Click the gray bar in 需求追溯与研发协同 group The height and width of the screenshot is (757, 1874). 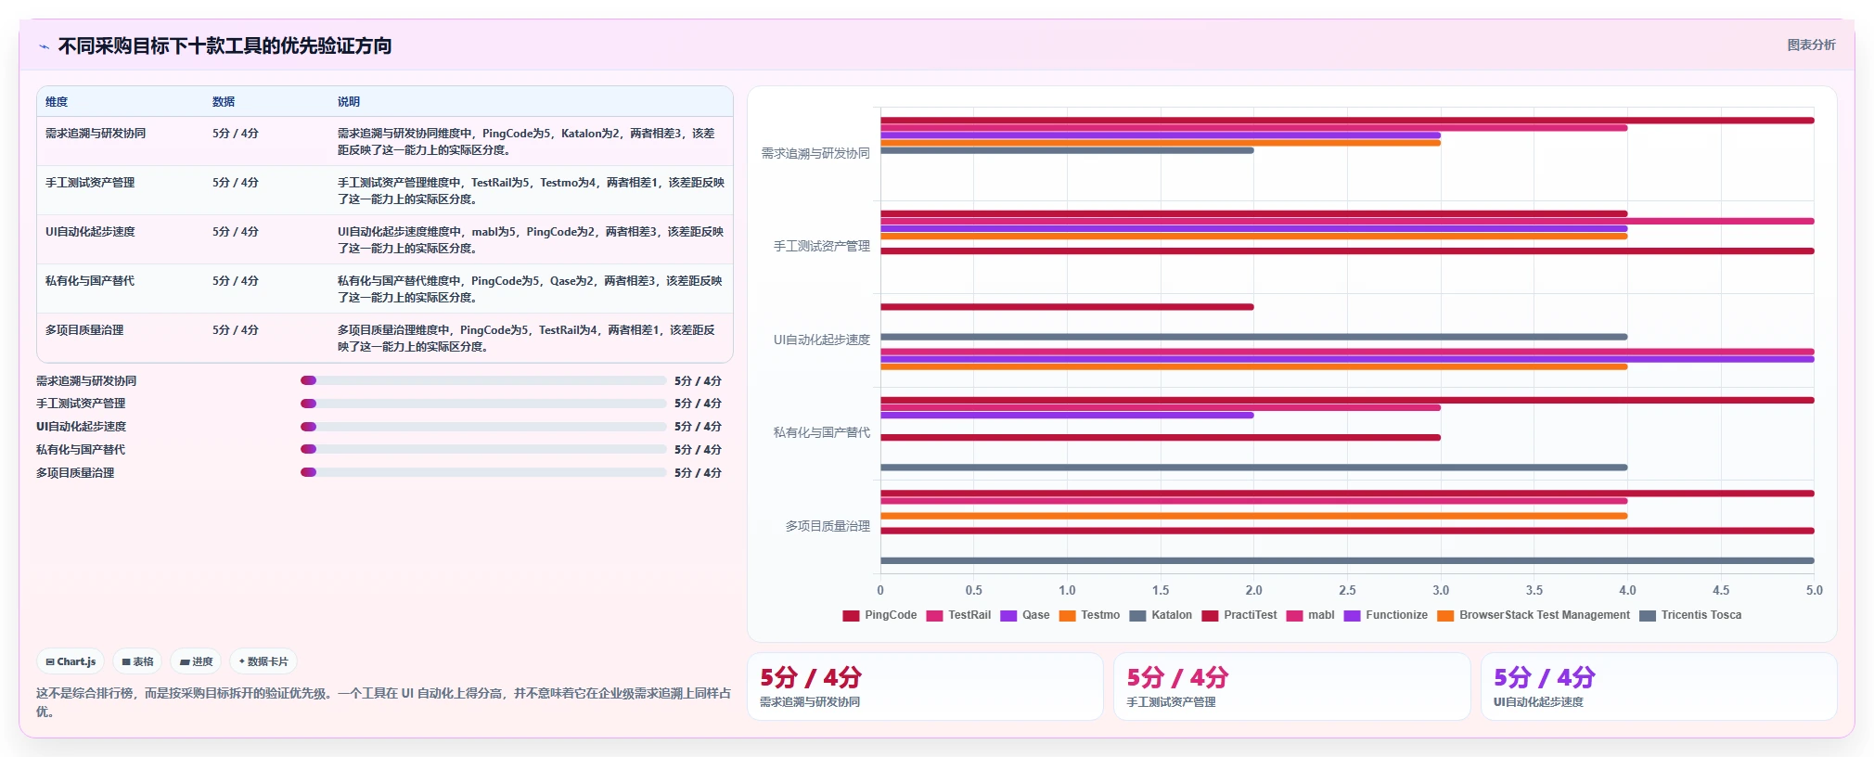coord(1067,150)
